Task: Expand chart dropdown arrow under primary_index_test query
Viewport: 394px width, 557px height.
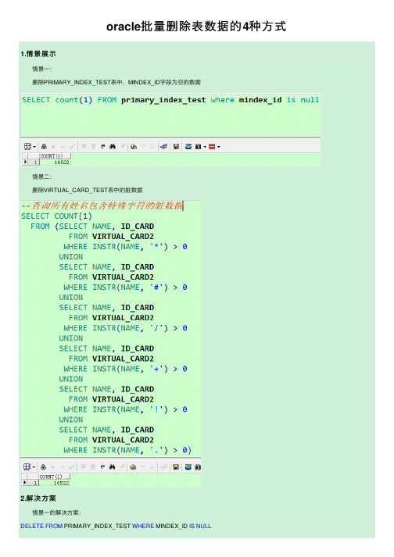Action: 205,147
